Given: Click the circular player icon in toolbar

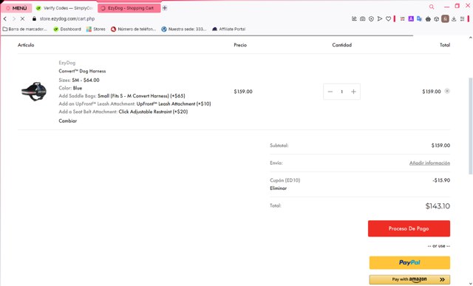Looking at the screenshot, I should 371,18.
